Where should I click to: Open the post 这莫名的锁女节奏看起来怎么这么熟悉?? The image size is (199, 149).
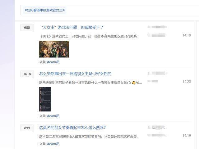pyautogui.click(x=72, y=128)
